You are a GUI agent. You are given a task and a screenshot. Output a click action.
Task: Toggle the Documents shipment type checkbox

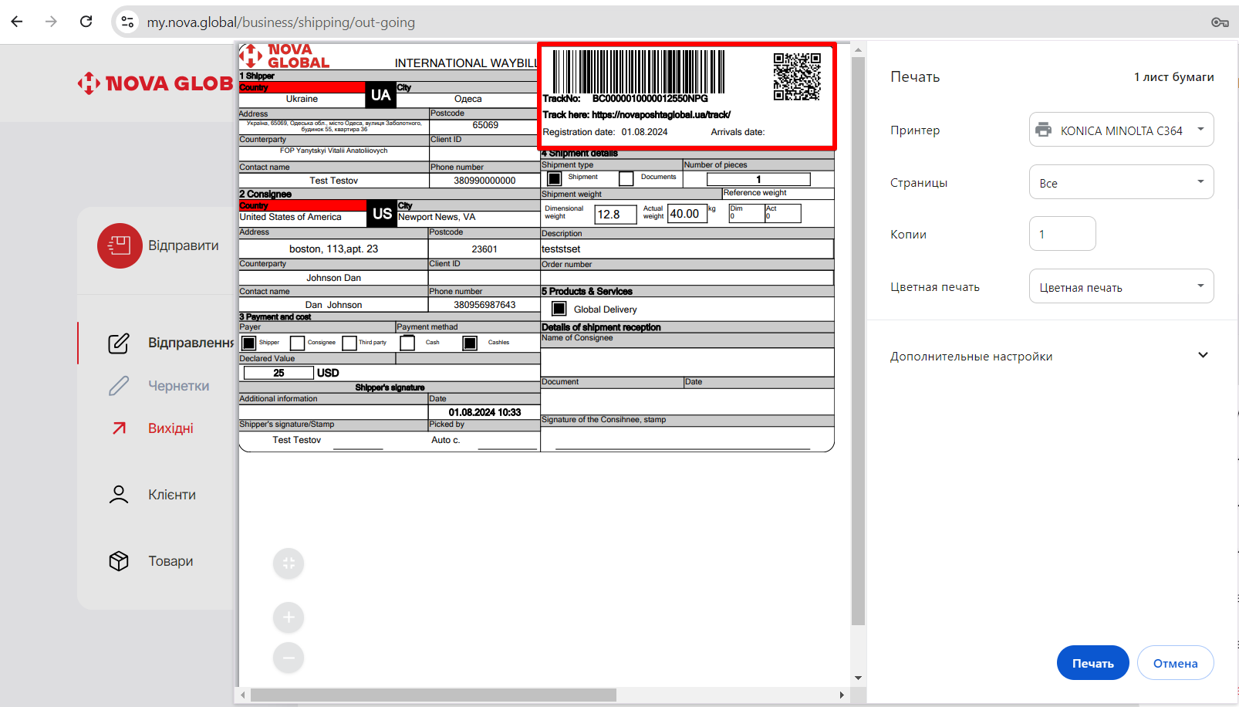(x=626, y=179)
